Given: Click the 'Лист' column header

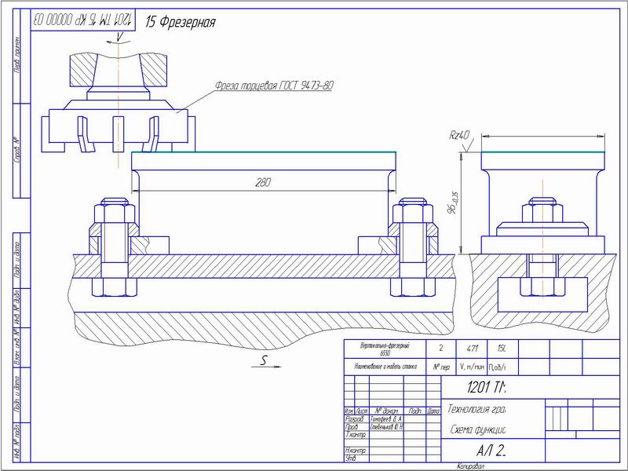Looking at the screenshot, I should 362,411.
